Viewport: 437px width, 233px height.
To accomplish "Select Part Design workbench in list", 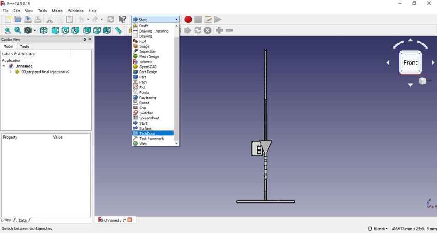I will tap(153, 72).
